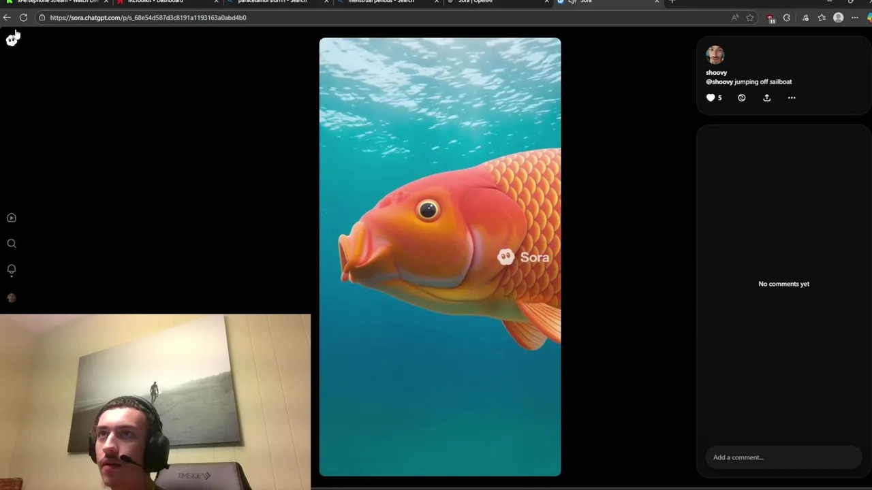872x490 pixels.
Task: Switch to the Dashboard tab
Action: click(167, 2)
